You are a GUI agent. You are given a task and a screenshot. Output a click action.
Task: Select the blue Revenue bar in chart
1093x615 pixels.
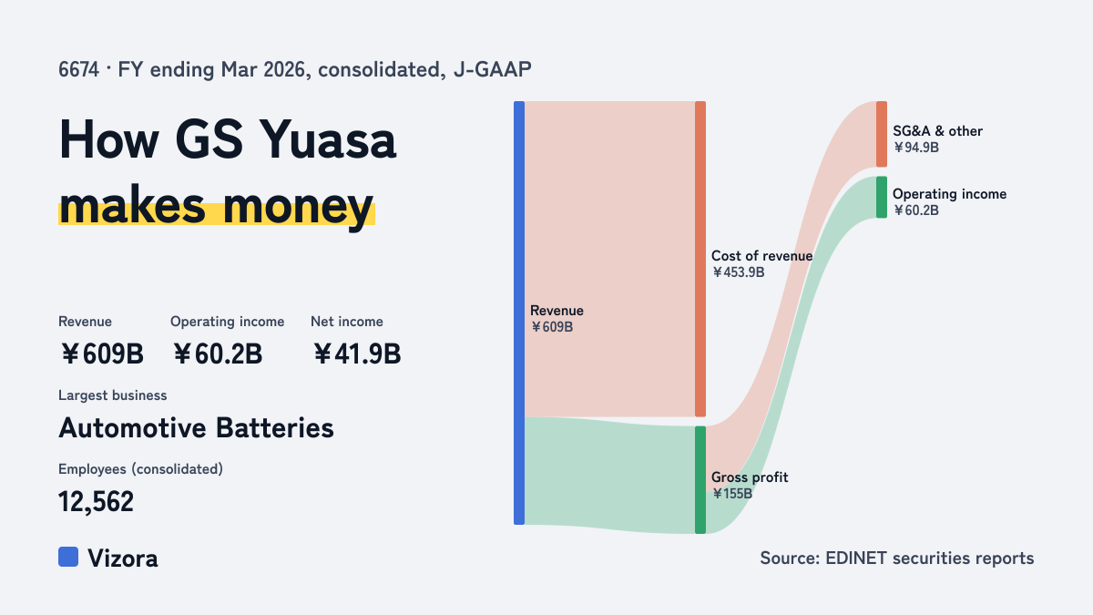(x=519, y=313)
